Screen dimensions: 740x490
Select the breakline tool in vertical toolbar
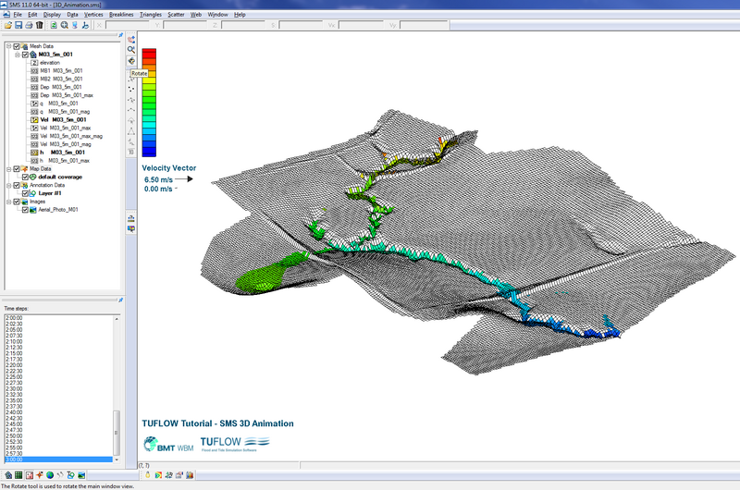point(131,110)
